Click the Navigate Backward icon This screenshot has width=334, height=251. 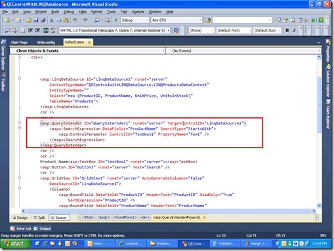point(97,20)
